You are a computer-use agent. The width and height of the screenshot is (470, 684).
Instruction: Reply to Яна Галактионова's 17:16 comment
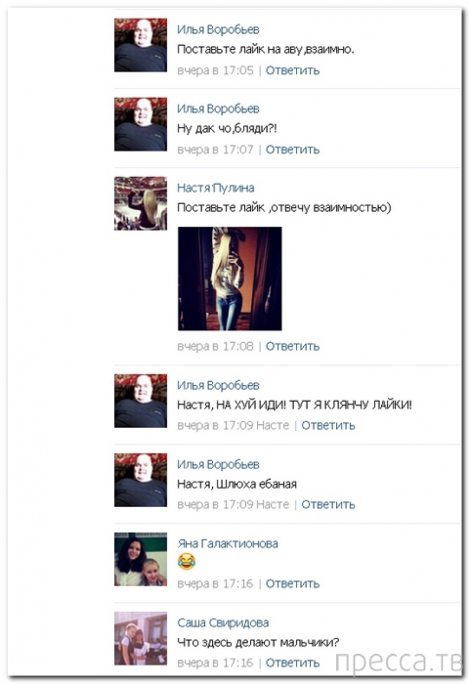click(x=292, y=583)
